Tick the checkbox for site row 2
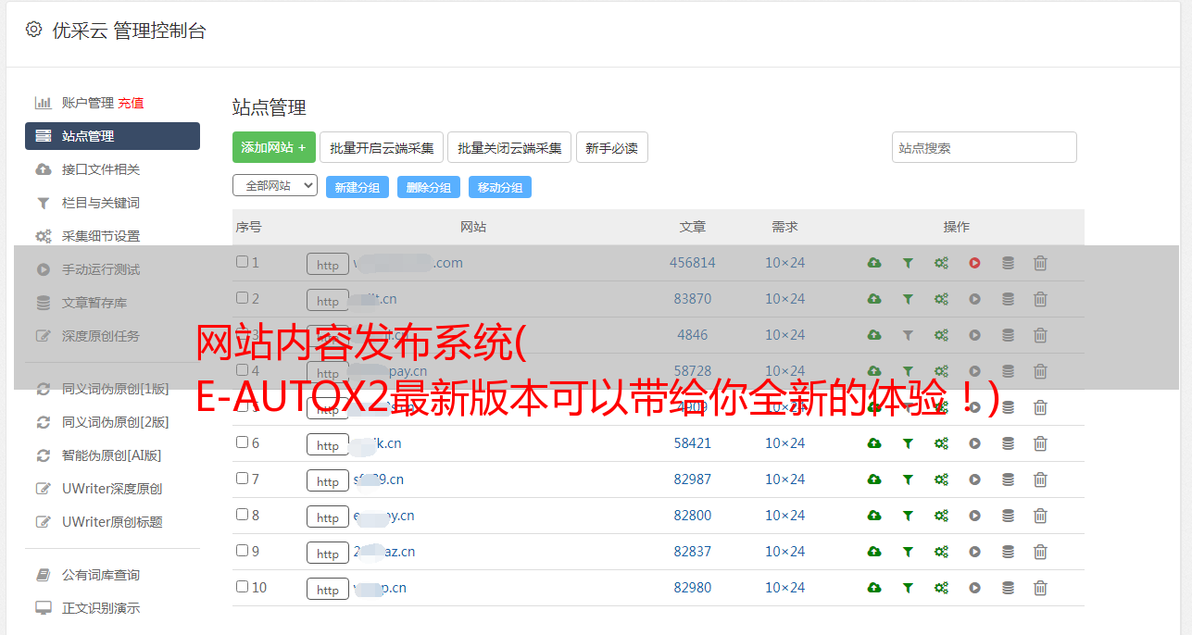Image resolution: width=1192 pixels, height=635 pixels. (x=242, y=298)
